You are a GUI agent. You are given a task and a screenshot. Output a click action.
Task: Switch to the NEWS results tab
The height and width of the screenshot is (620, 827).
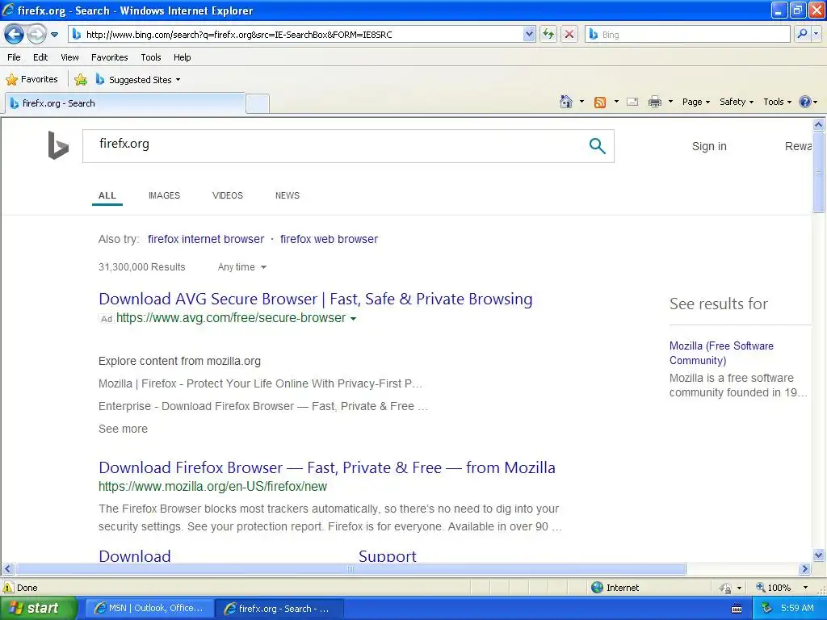click(287, 195)
